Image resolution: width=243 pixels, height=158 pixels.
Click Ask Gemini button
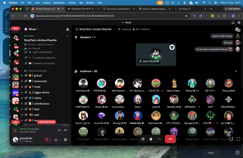[232, 9]
